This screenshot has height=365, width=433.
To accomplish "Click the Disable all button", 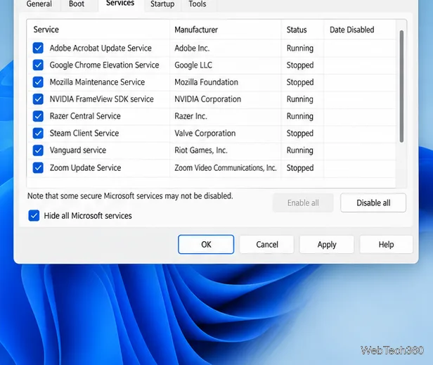I will 373,203.
